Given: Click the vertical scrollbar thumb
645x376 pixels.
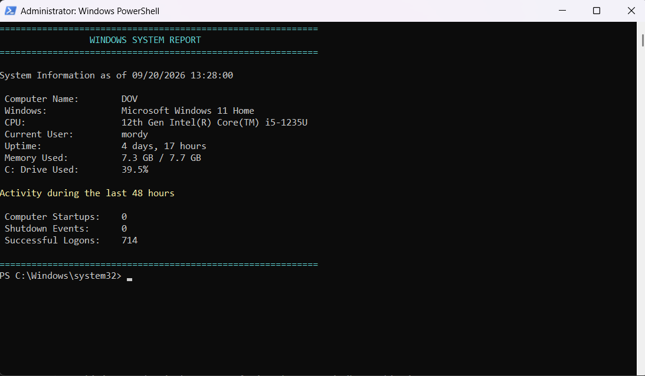Looking at the screenshot, I should [x=642, y=41].
